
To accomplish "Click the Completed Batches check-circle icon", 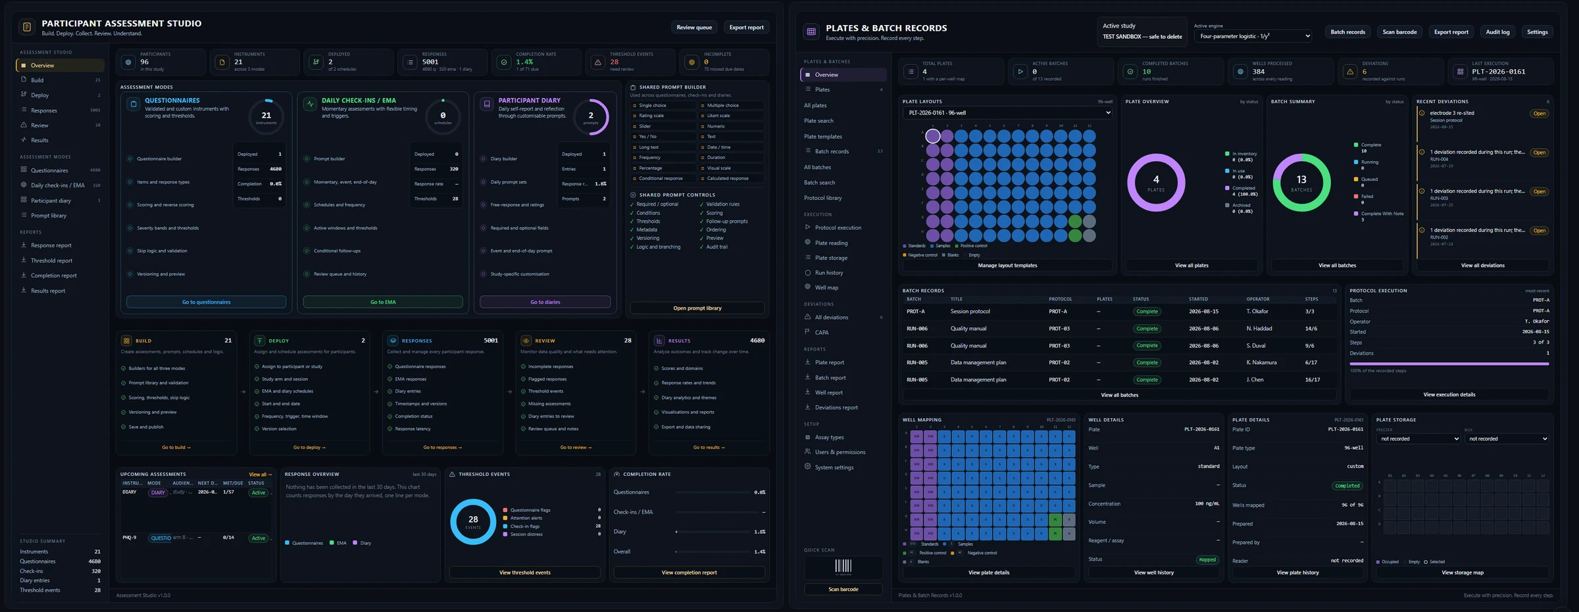I will tap(1130, 72).
